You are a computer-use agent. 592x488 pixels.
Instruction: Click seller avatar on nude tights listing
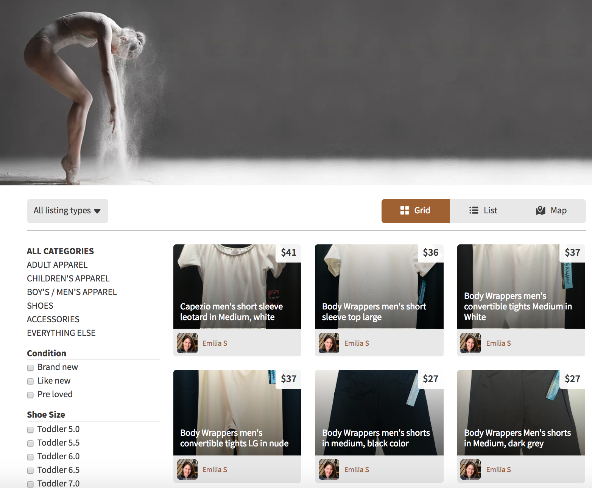tap(187, 469)
